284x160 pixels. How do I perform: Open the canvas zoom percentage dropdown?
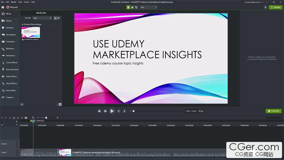(x=148, y=7)
